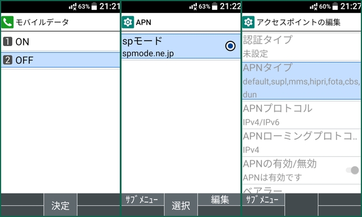Viewport: 362px width, 217px height.
Task: Click the モバイルデータ screen title
Action: (x=42, y=22)
